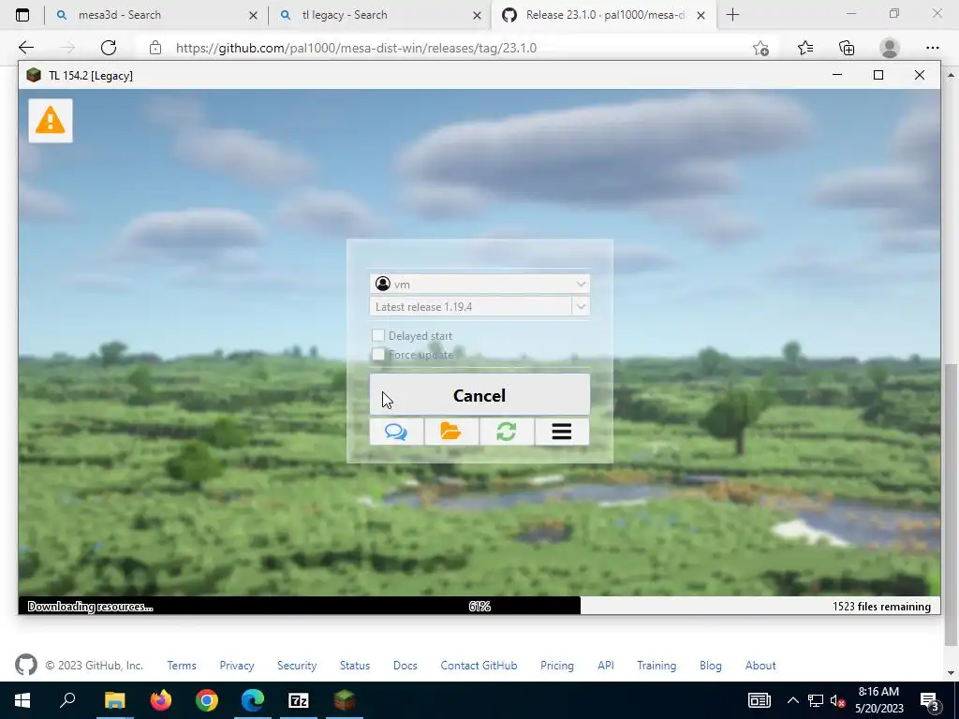
Task: Open the Terms footer link
Action: pos(182,666)
